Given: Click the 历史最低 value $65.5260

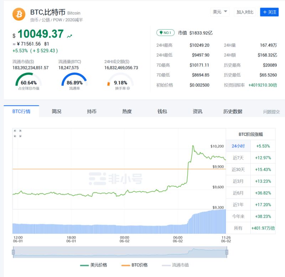Looking at the screenshot, I should click(268, 75).
